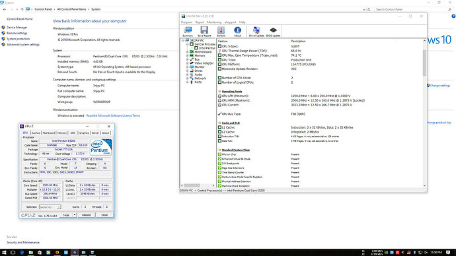
Task: Select Central Processor(s) node in tree
Action: pos(205,44)
